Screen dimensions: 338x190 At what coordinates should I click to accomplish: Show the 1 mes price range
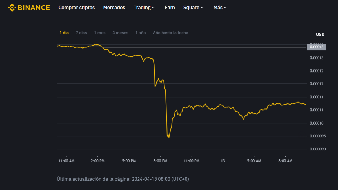tap(100, 33)
